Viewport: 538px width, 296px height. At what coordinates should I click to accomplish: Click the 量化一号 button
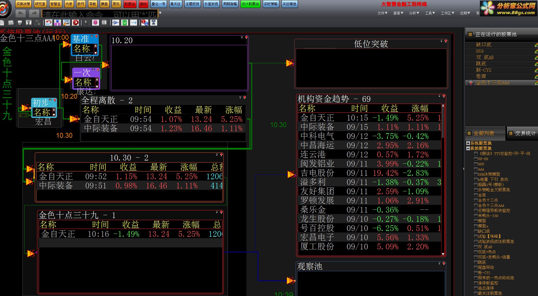coord(158,4)
